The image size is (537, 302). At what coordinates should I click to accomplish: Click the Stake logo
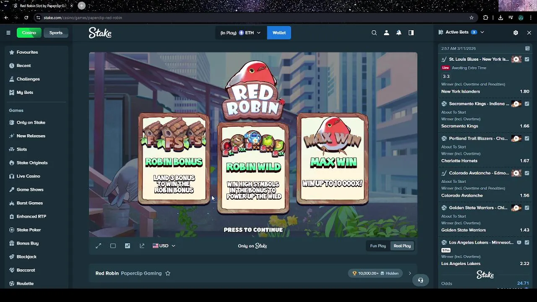coord(100,33)
